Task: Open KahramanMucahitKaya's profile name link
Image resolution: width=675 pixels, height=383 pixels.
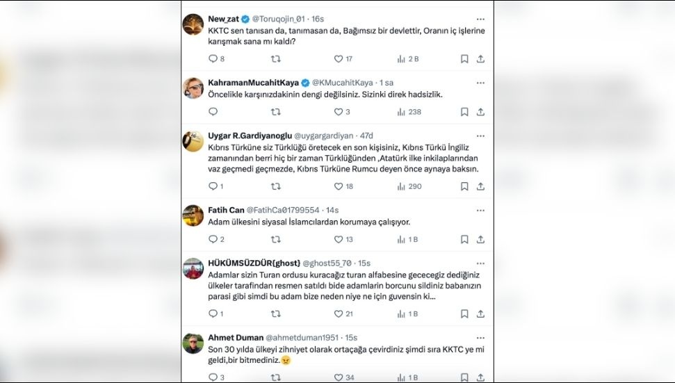Action: pos(252,83)
